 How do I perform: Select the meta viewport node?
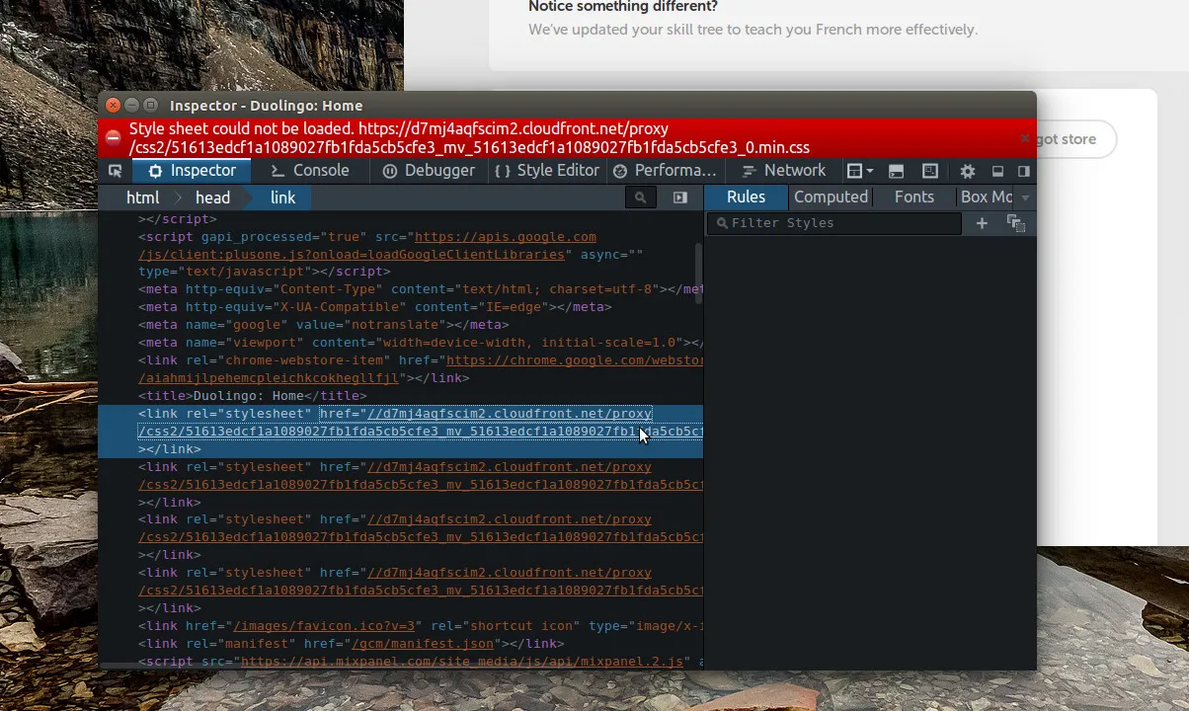coord(421,343)
